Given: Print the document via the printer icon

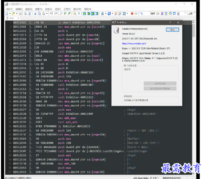Looking at the screenshot, I should pyautogui.click(x=25, y=13).
